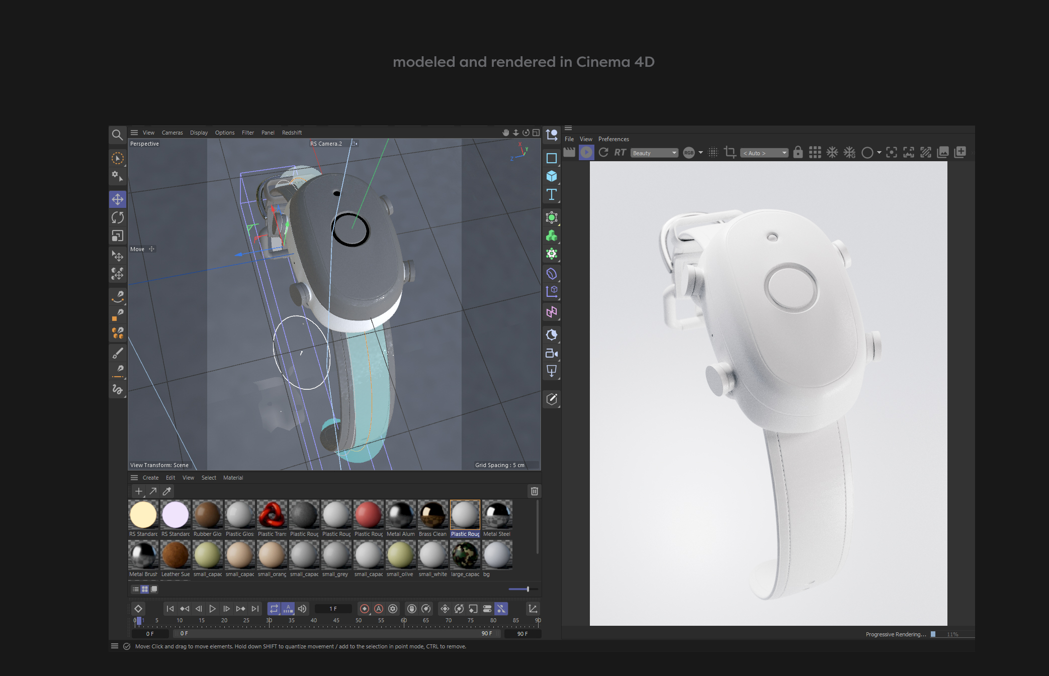Open the Create menu in material manager
Image resolution: width=1049 pixels, height=676 pixels.
[x=150, y=478]
